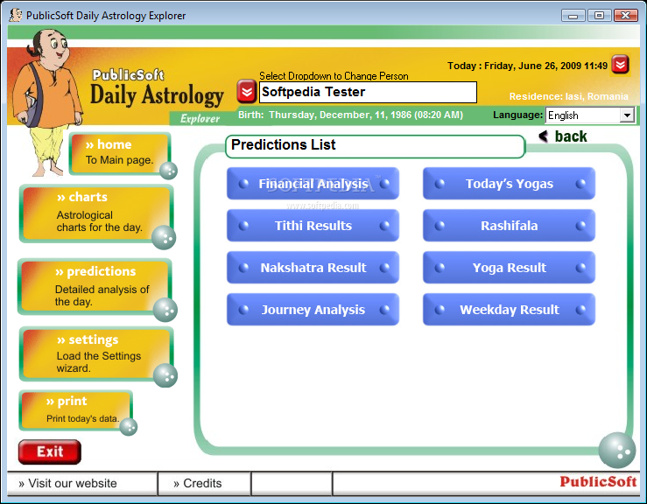
Task: Print today's data via print button
Action: 76,410
